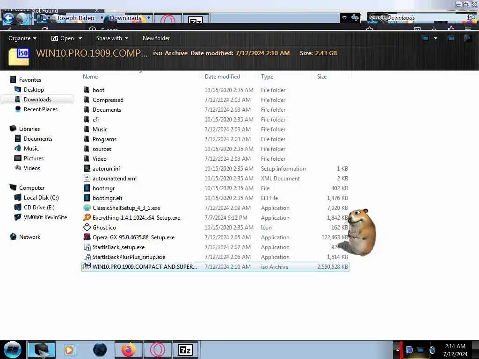This screenshot has height=359, width=479.
Task: Select Local Disk (C:) in sidebar
Action: pos(41,198)
